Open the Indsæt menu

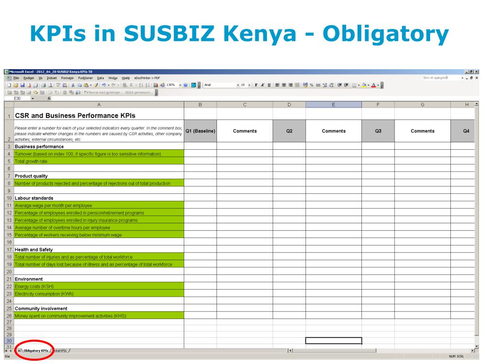tap(52, 78)
